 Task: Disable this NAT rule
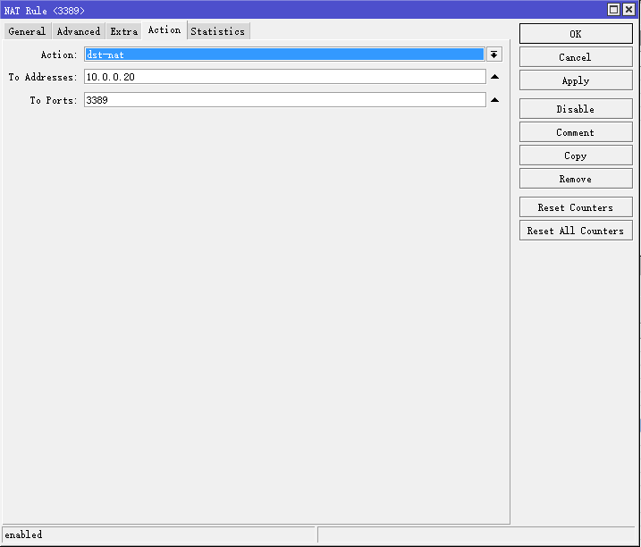pyautogui.click(x=575, y=109)
